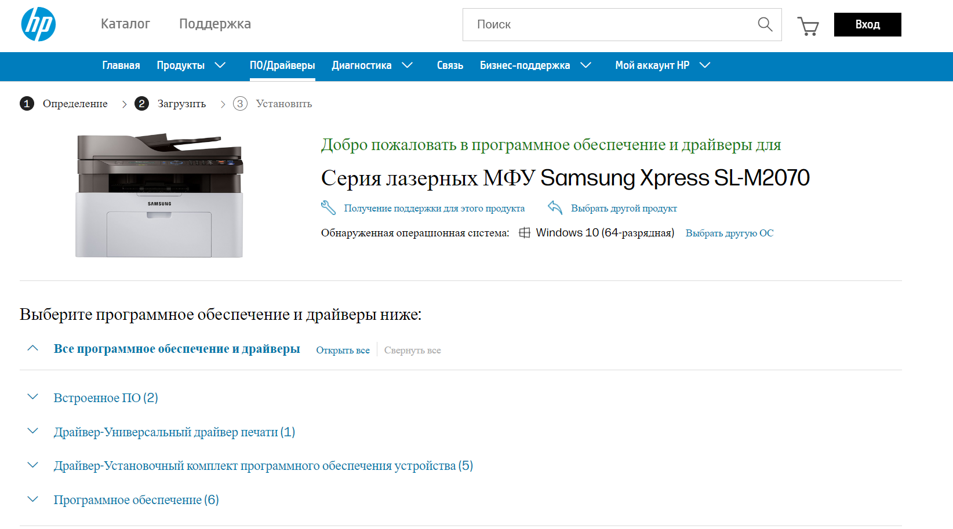This screenshot has height=529, width=953.
Task: Click Выбрать другую ОС link
Action: [729, 233]
